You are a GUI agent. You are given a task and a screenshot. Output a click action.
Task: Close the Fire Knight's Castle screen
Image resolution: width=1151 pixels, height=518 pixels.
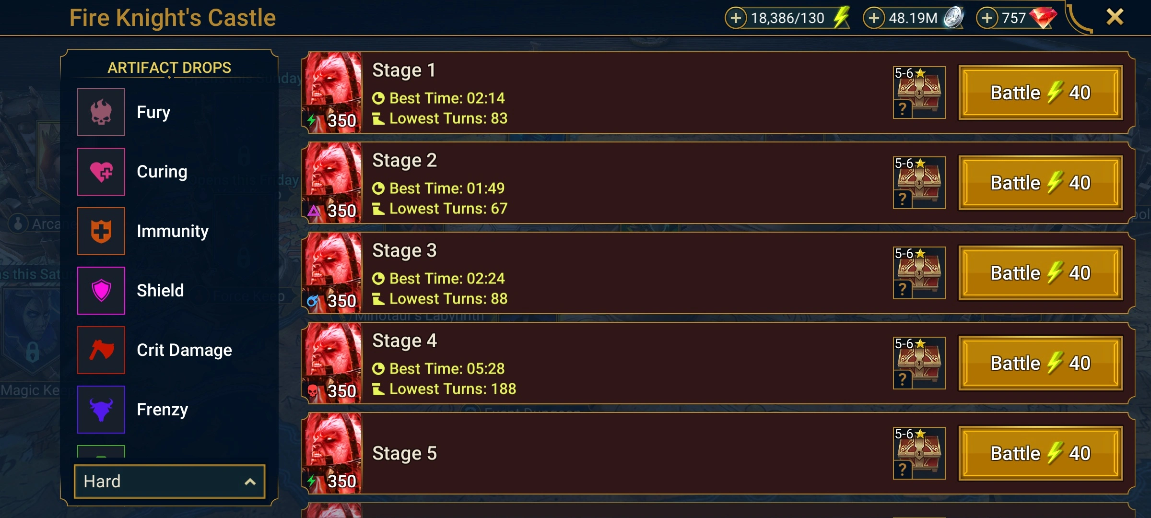[1115, 17]
